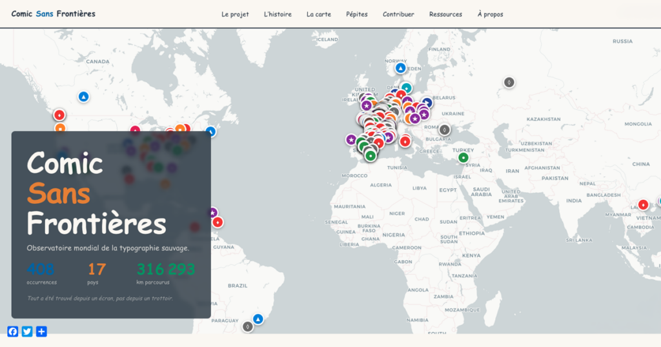
Task: Click the grey marker near Bulgaria
Action: pyautogui.click(x=444, y=130)
